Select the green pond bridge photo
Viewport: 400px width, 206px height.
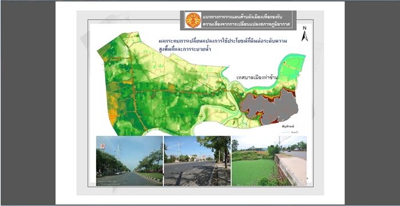[x=269, y=161]
